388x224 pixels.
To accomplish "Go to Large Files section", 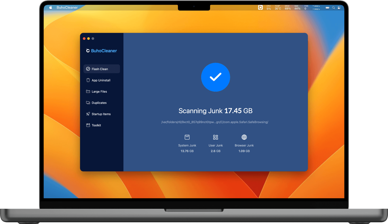I will [x=102, y=91].
